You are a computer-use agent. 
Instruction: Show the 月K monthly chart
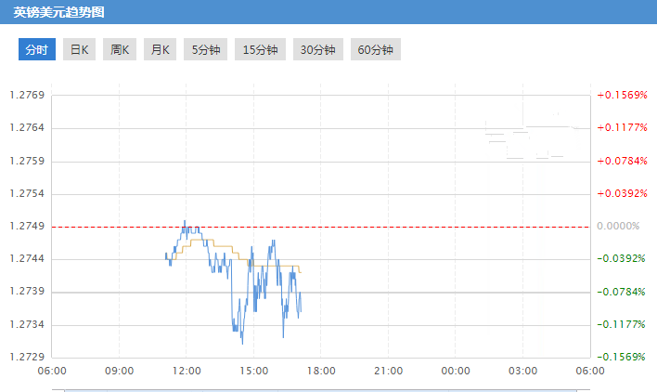[160, 50]
